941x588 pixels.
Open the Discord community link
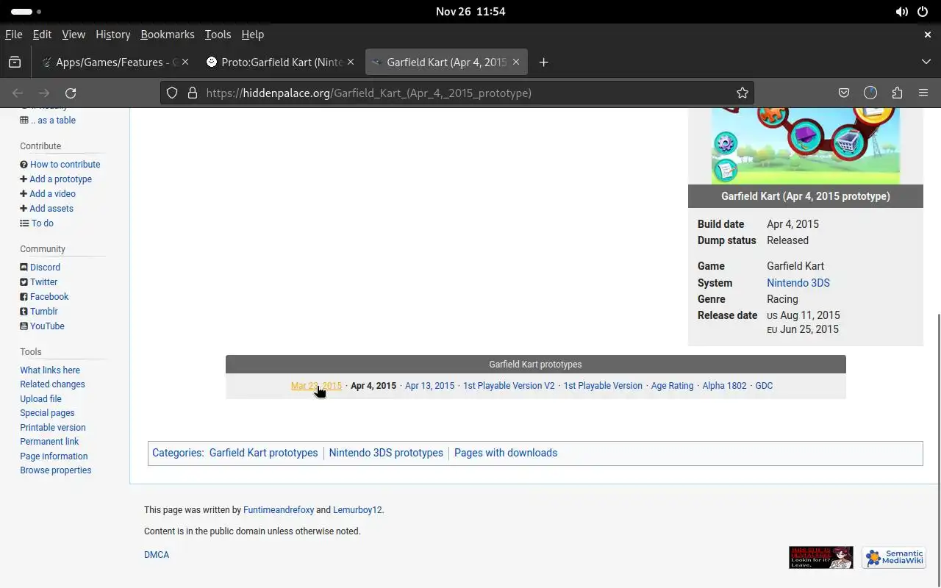click(45, 268)
